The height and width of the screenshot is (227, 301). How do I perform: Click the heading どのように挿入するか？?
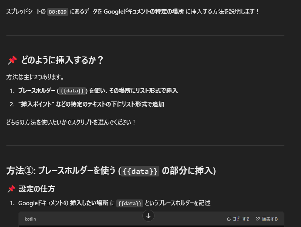pos(62,60)
